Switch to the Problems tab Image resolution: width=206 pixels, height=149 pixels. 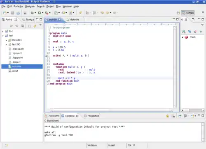[x=52, y=116]
